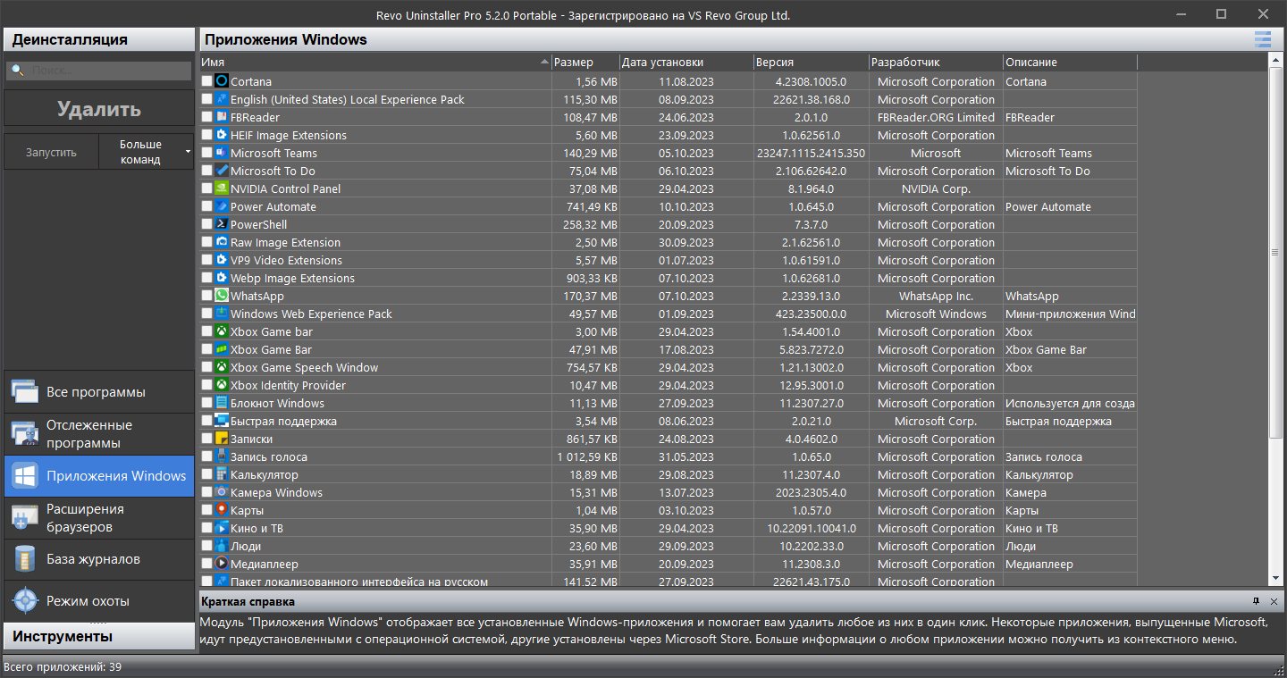The height and width of the screenshot is (678, 1287).
Task: Sort by the Имя column header
Action: 374,63
